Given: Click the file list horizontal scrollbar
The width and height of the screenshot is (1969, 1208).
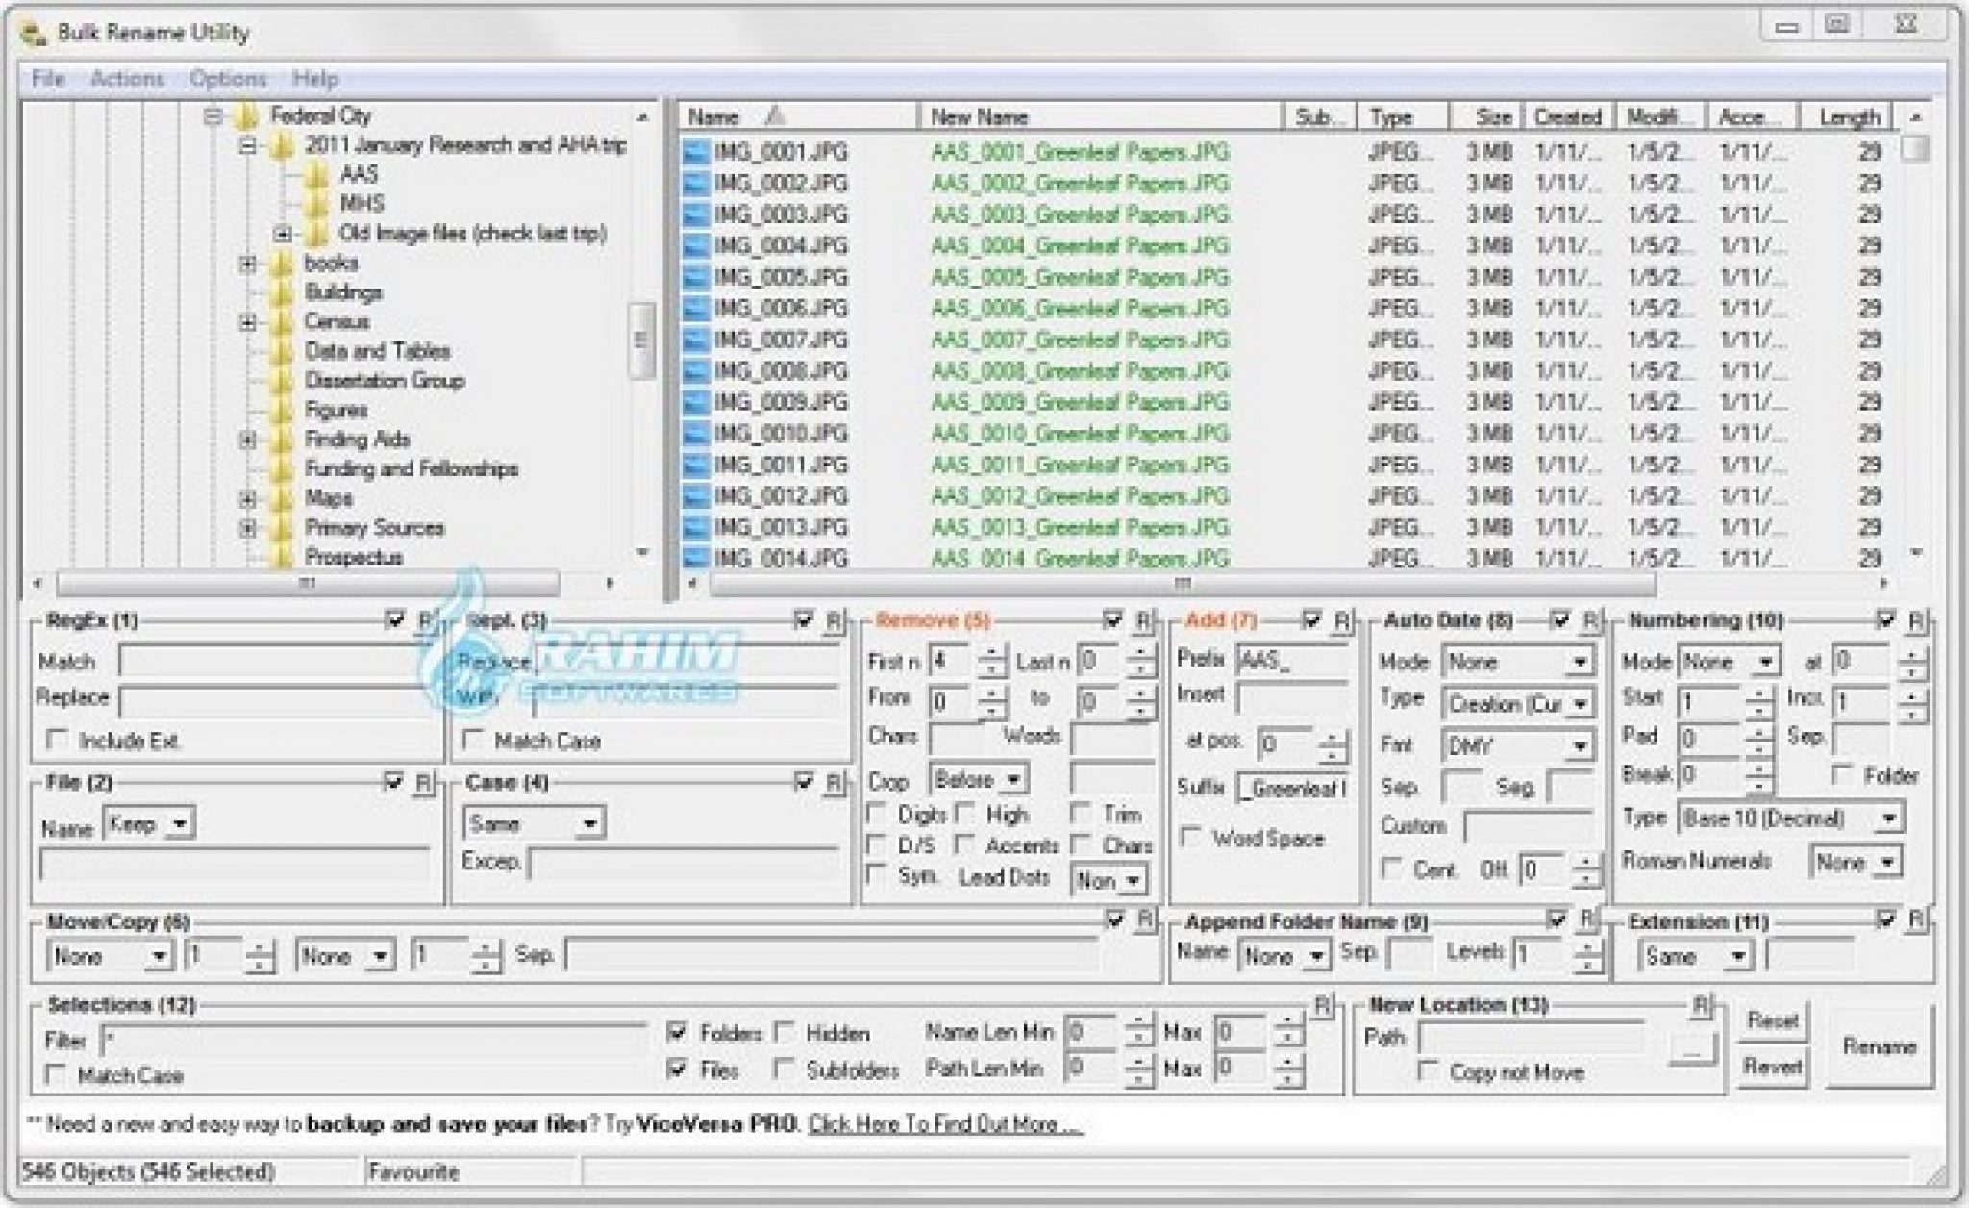Looking at the screenshot, I should (x=1183, y=584).
